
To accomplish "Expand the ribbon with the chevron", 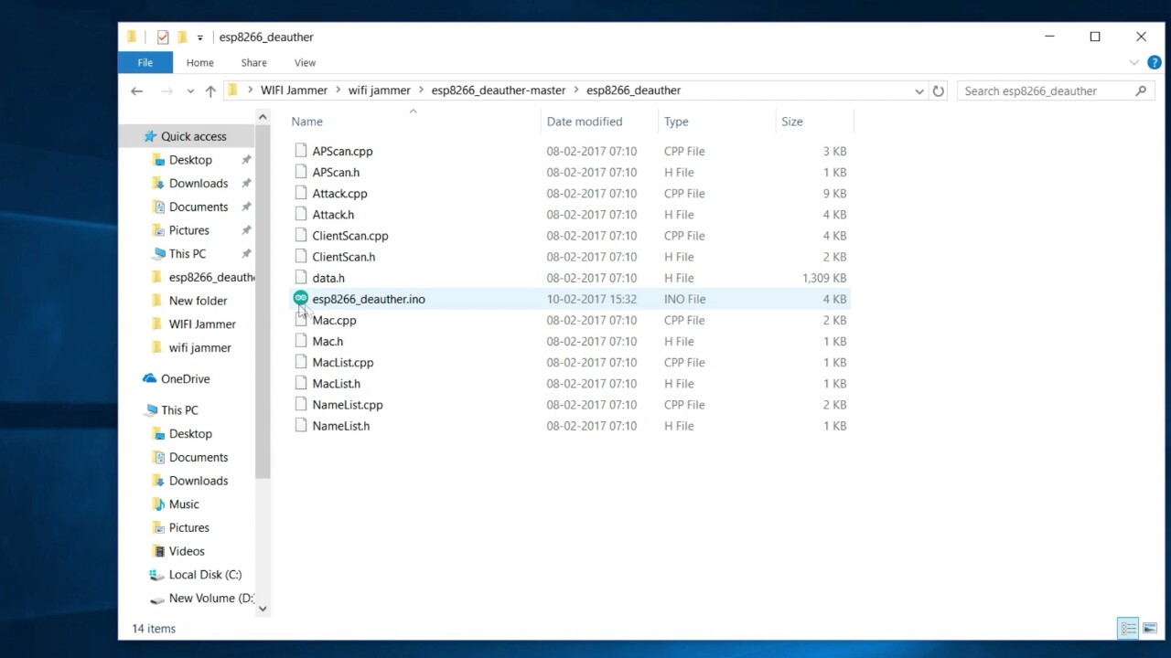I will pos(1134,62).
